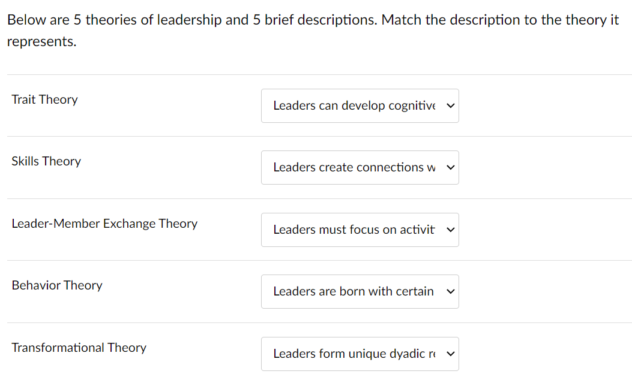632x383 pixels.
Task: Select the answer box next to Skills Theory
Action: point(360,168)
